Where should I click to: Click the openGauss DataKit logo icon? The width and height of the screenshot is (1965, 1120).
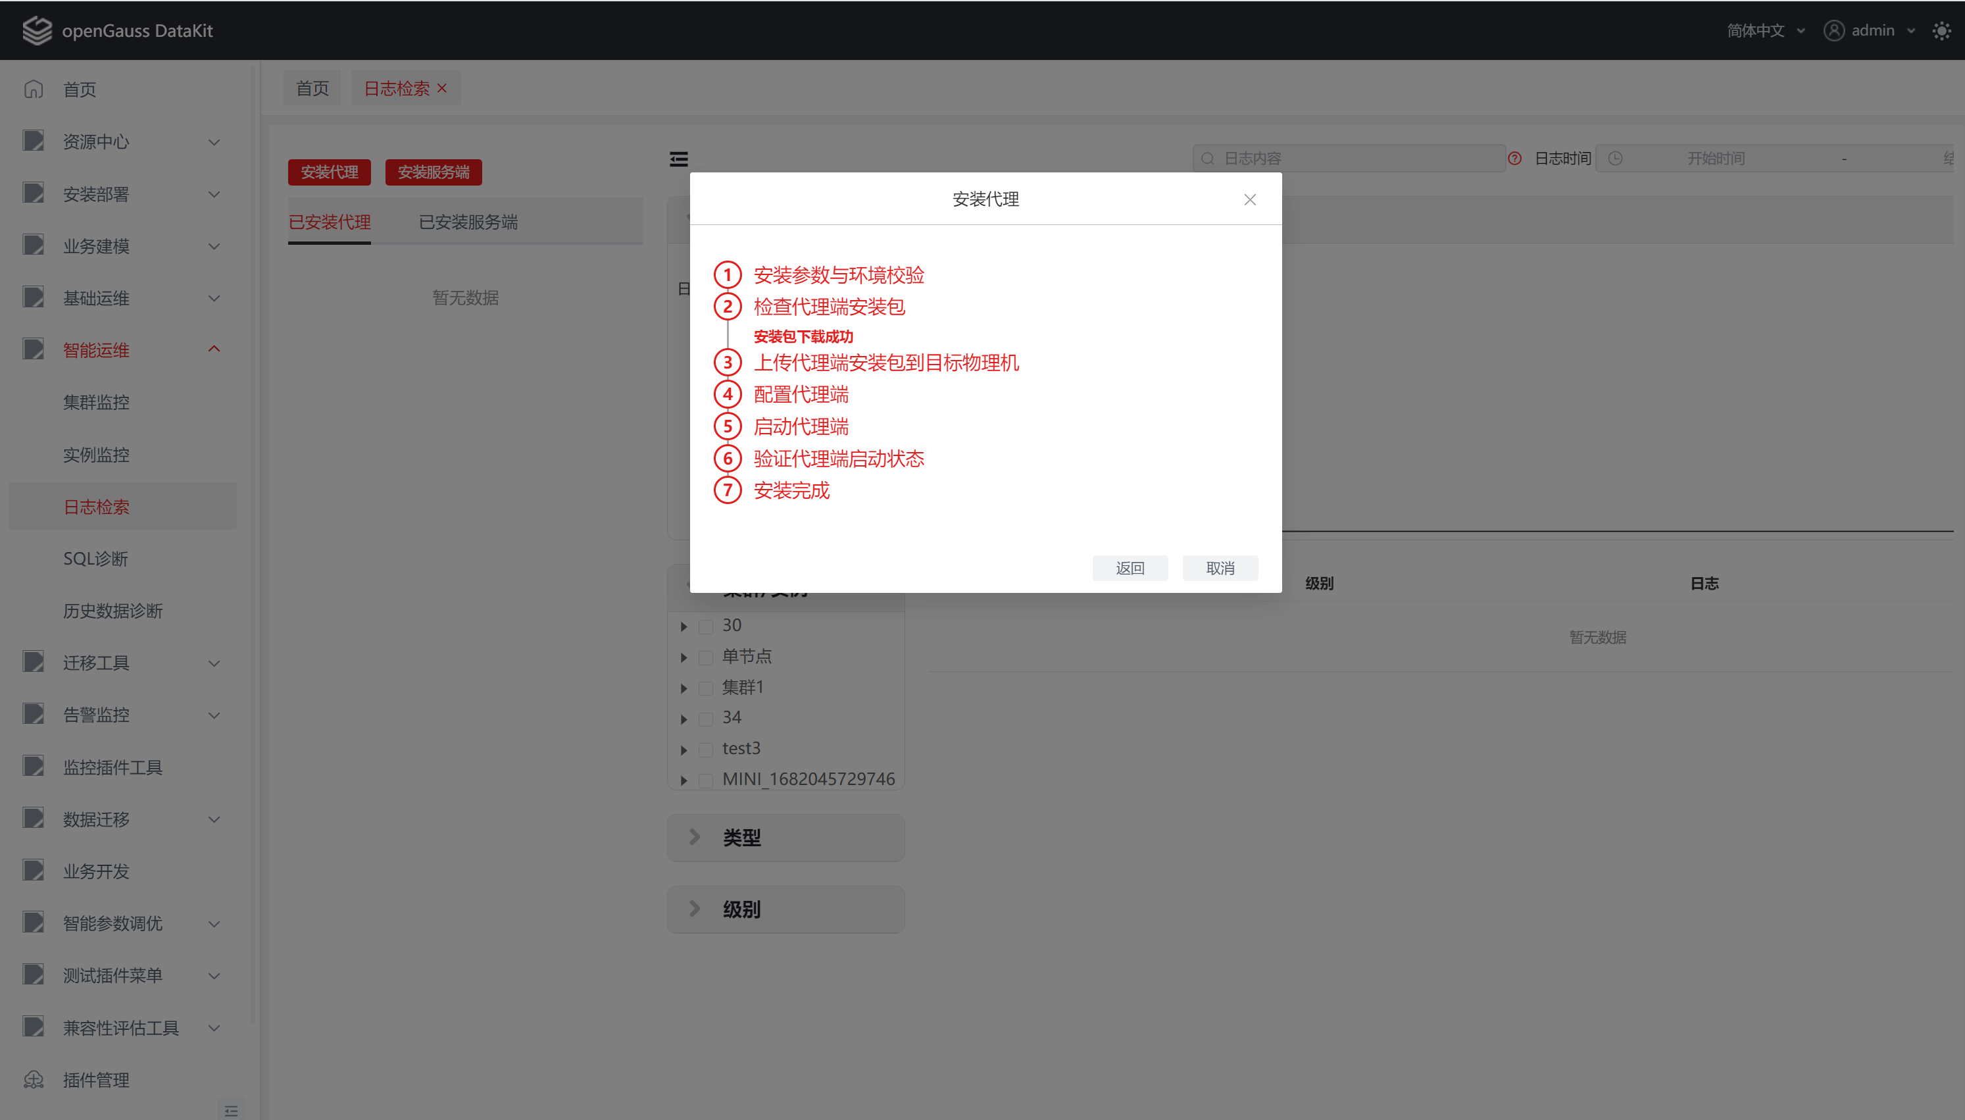pyautogui.click(x=36, y=31)
